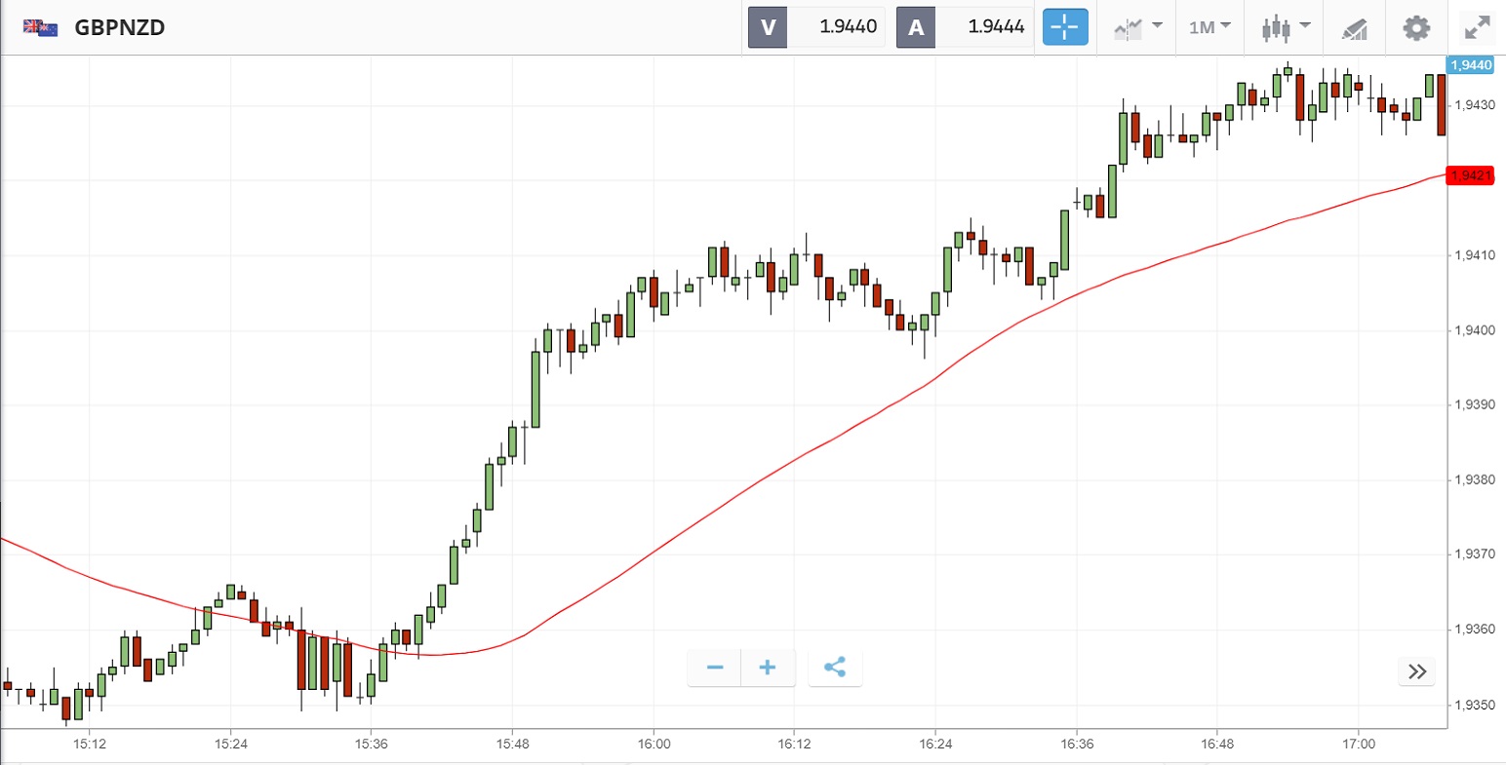Image resolution: width=1506 pixels, height=765 pixels.
Task: Zoom in the chart with plus button
Action: click(x=768, y=669)
